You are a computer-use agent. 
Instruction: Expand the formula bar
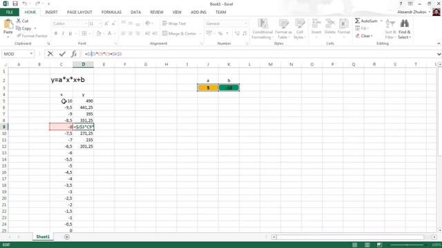point(439,54)
